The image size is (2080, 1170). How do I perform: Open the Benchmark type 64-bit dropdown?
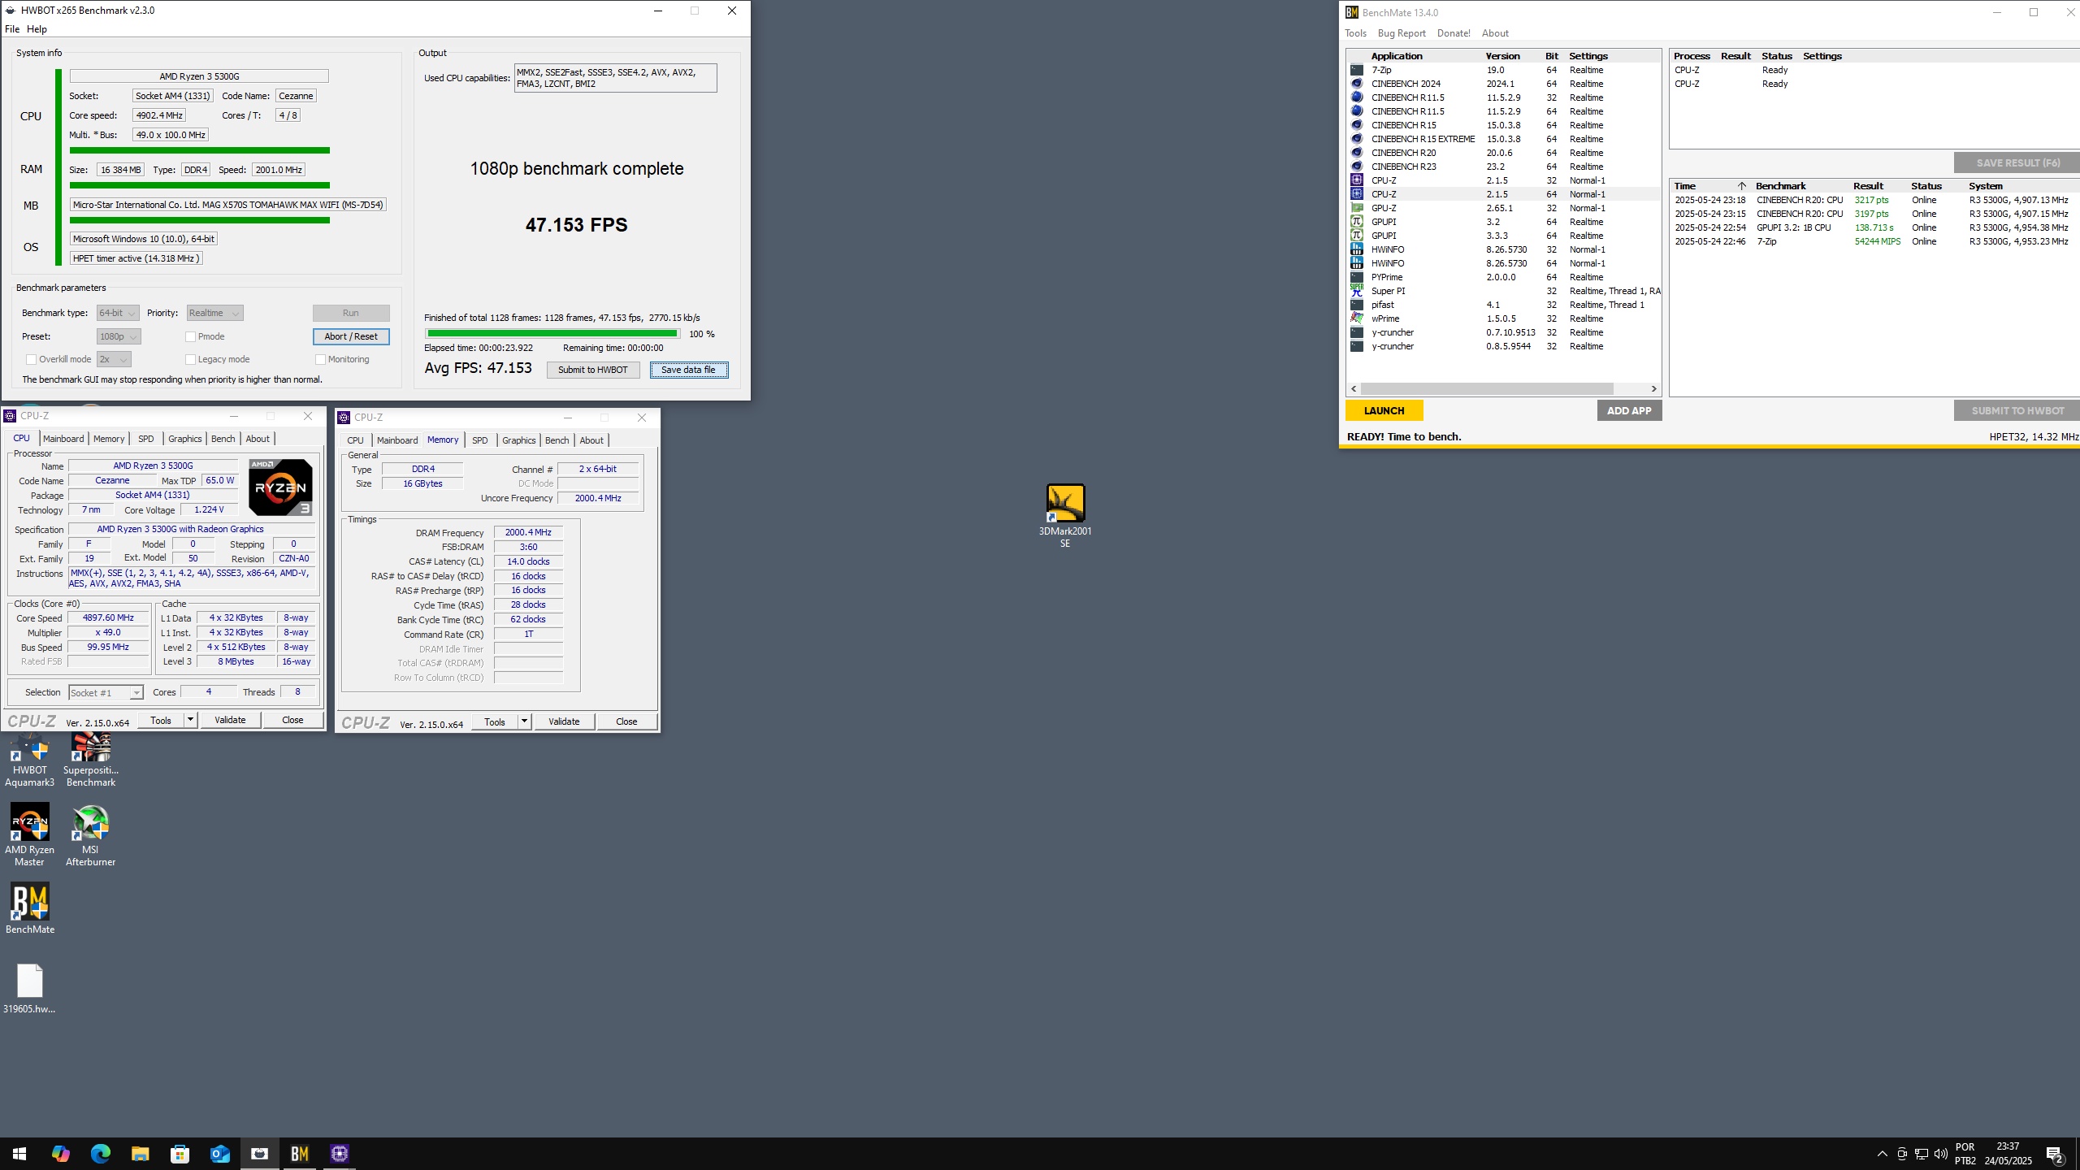tap(118, 313)
